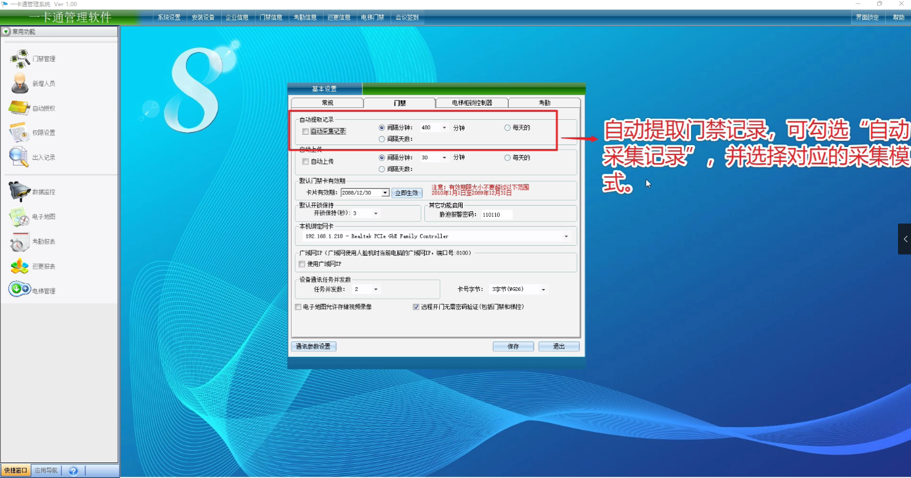This screenshot has width=911, height=478.
Task: Click the 胁迫报警密码 input field
Action: pos(497,215)
